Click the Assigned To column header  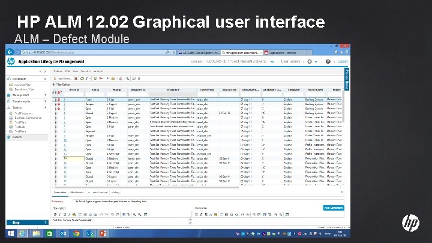point(139,90)
